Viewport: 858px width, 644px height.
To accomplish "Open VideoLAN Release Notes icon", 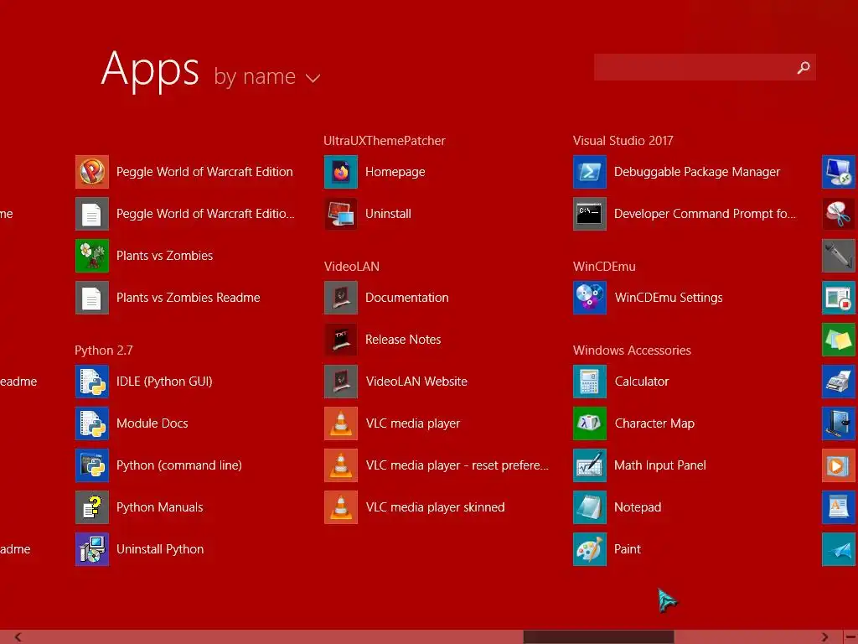I will 341,340.
